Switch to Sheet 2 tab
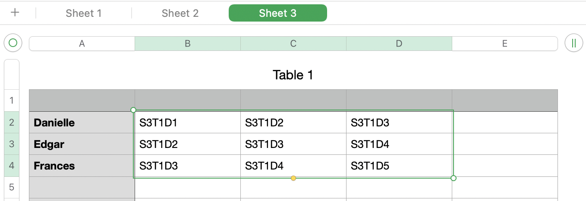 [180, 13]
